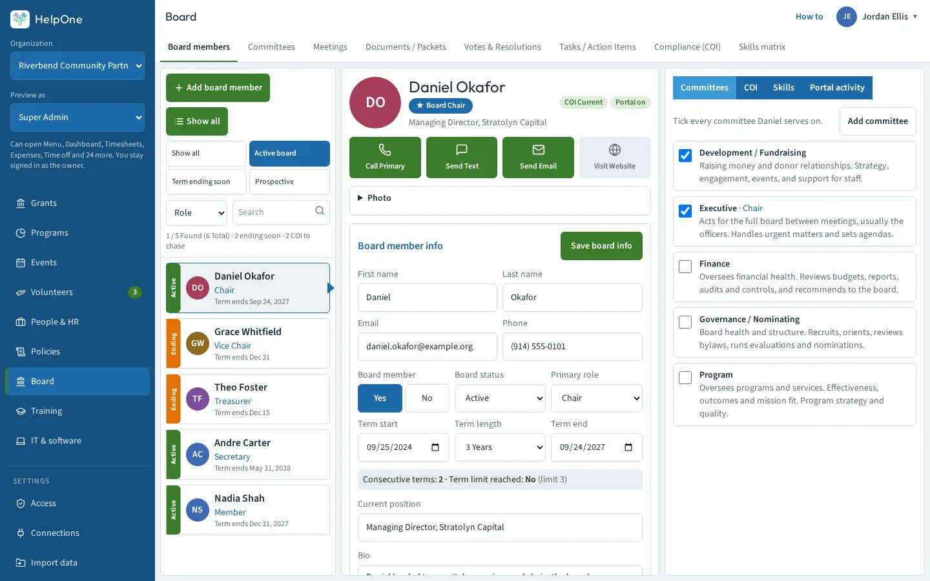Open the Votes & Resolutions tab
This screenshot has width=930, height=581.
(502, 47)
